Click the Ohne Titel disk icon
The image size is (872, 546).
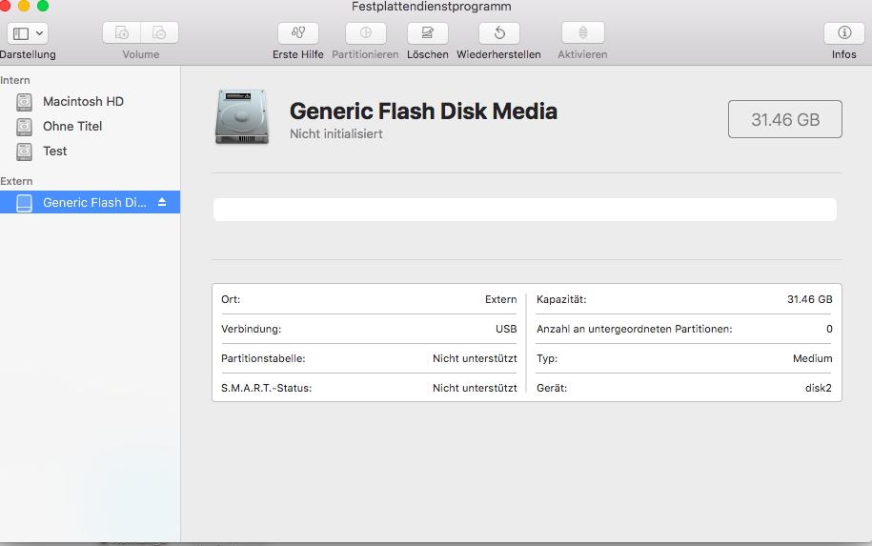(24, 127)
